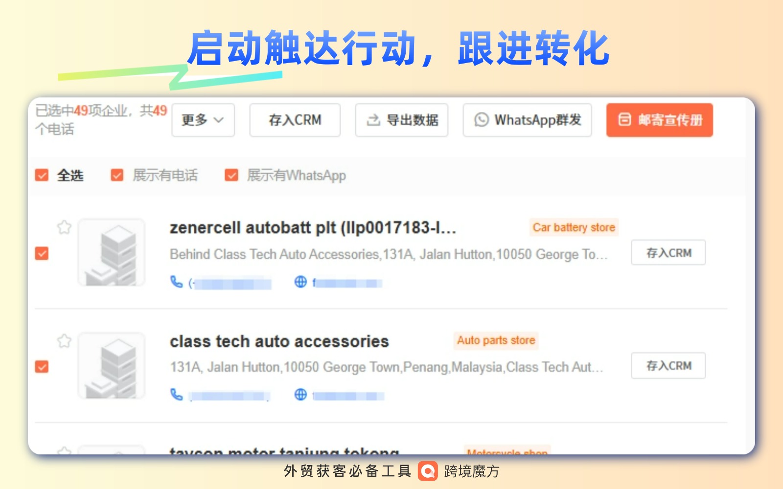Click the WhatsApp logo in WhatsApp群发 button
Screen dimensions: 783x489
[x=482, y=120]
